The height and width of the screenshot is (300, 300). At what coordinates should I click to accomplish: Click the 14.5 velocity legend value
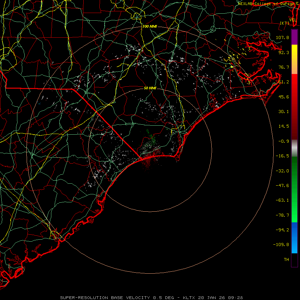coord(284,126)
